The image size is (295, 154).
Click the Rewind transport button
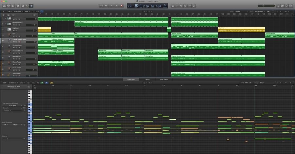(101, 6)
